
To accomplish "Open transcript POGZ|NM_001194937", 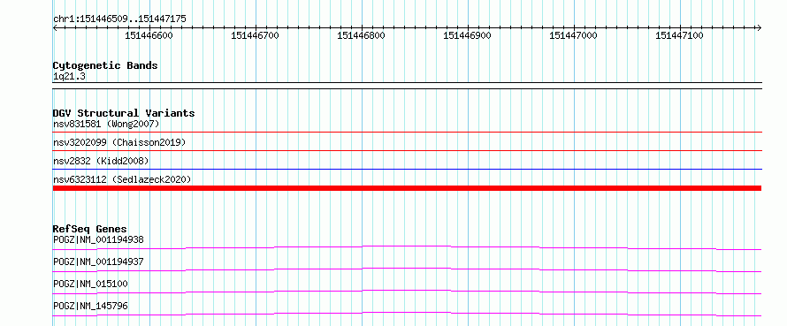I will click(98, 262).
